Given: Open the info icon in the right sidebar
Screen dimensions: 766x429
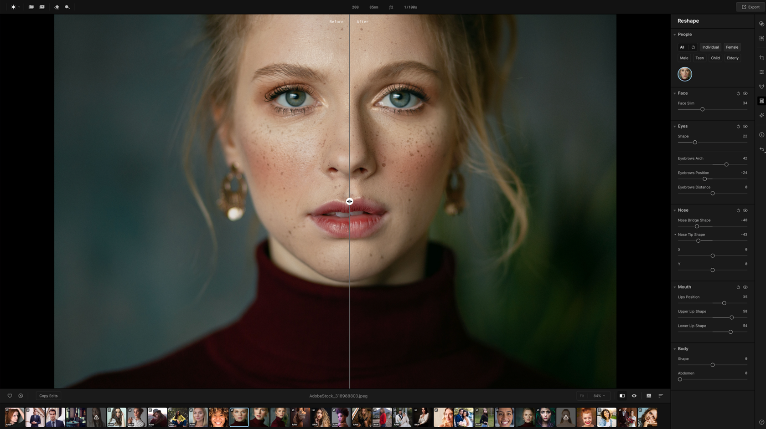Looking at the screenshot, I should click(761, 135).
